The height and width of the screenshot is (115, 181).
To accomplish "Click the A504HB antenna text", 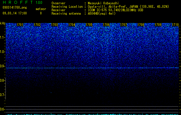I will 102,14.
